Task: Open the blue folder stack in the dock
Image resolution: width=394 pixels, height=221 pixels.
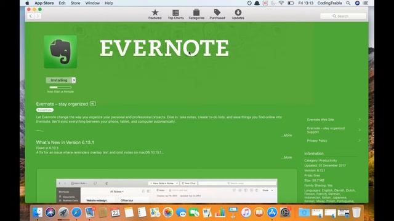Action: pos(304,212)
